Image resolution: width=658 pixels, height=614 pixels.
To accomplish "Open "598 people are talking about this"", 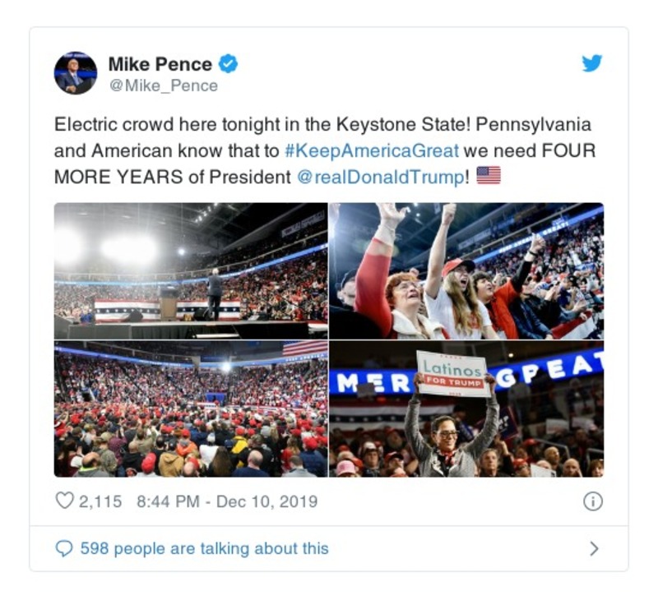I will coord(204,548).
